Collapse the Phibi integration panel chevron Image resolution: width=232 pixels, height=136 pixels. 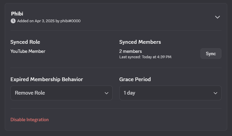coord(217,17)
